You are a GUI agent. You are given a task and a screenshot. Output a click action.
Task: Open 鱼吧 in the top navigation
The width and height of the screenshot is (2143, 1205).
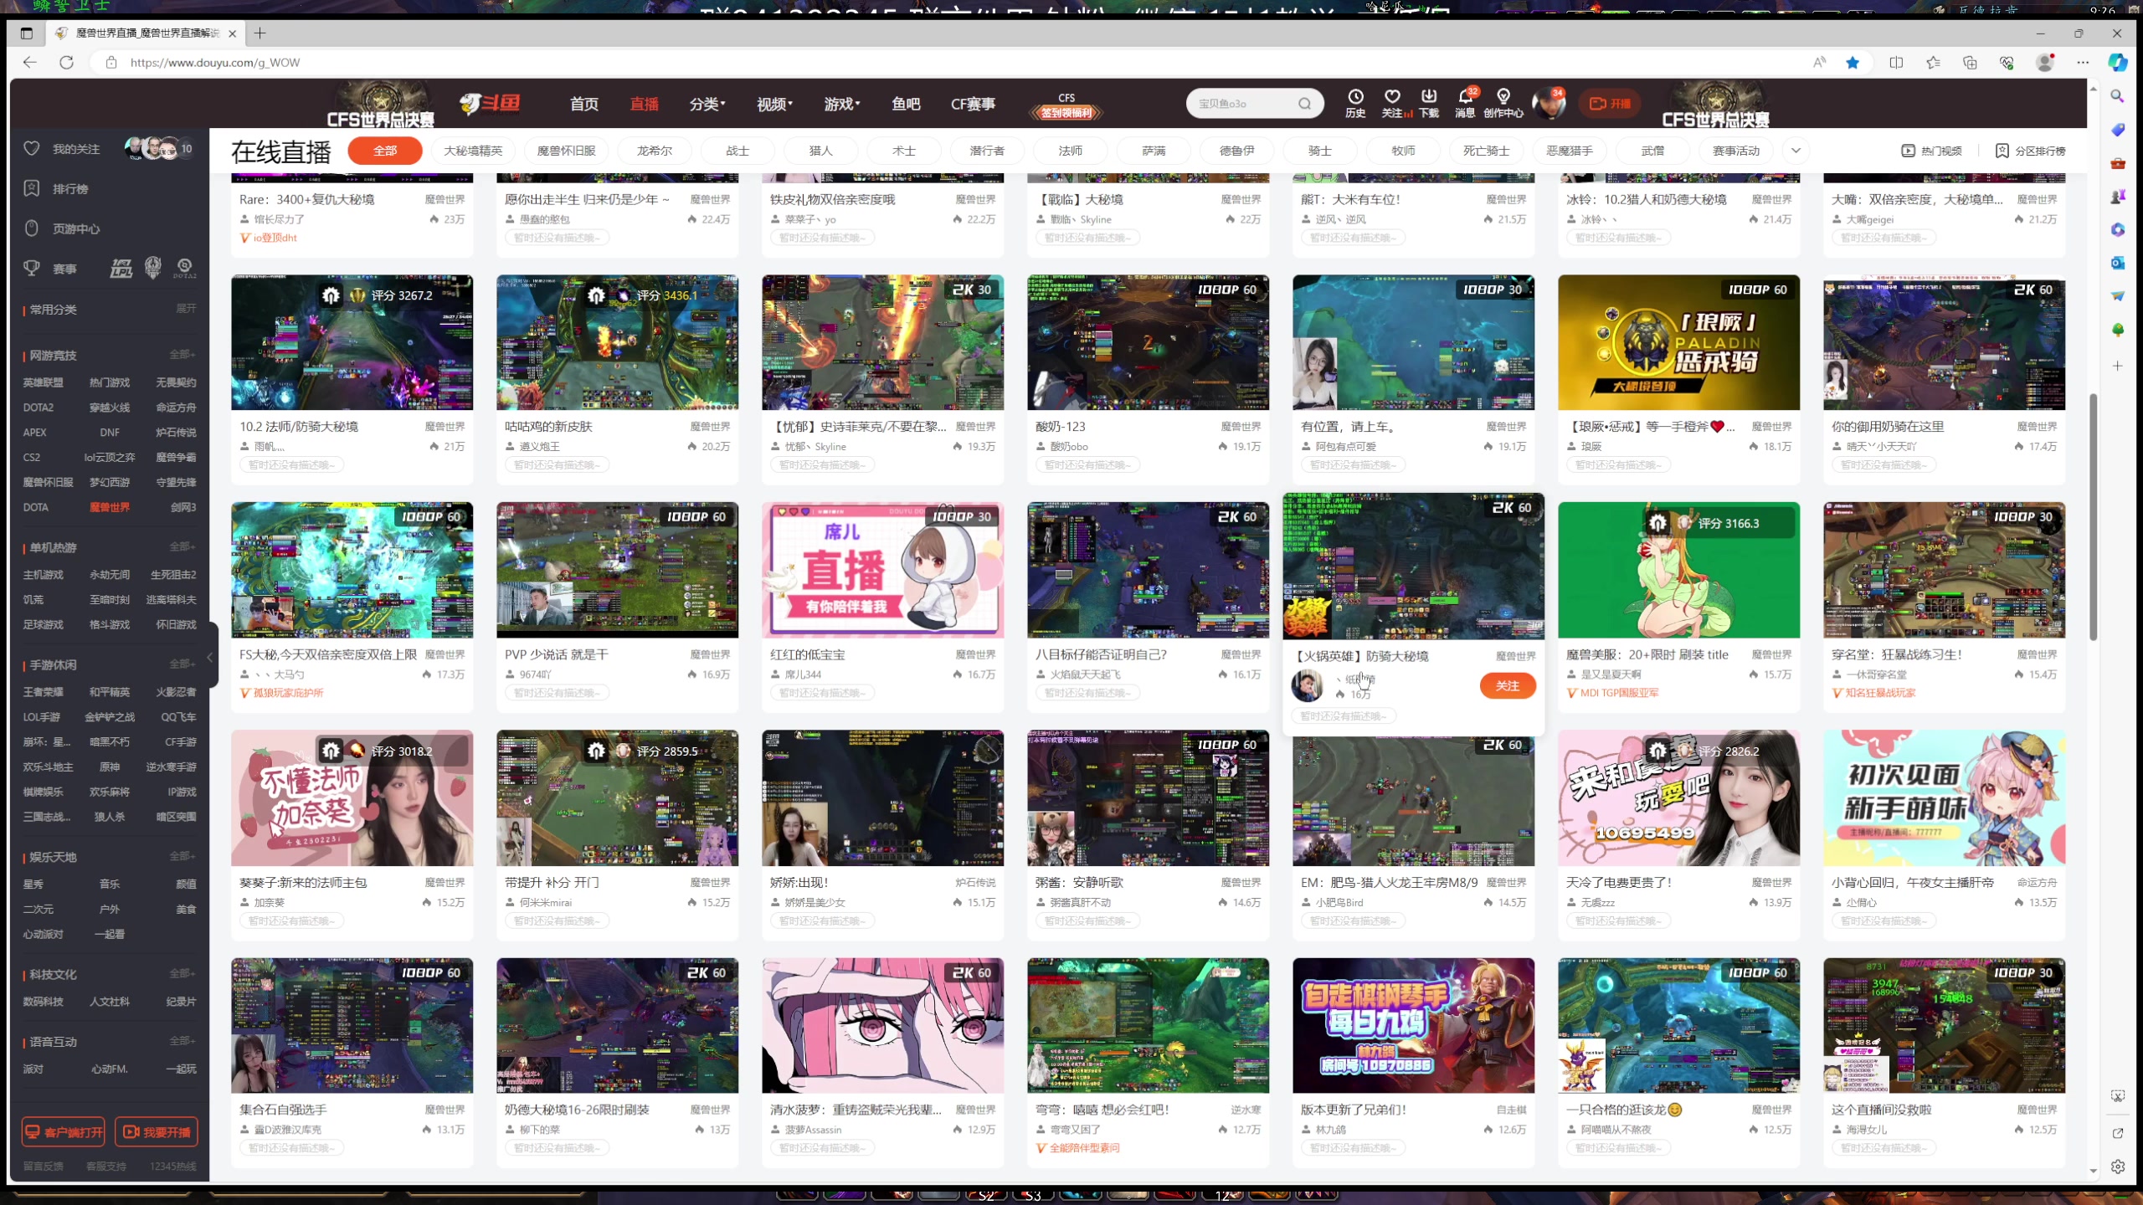[x=906, y=104]
